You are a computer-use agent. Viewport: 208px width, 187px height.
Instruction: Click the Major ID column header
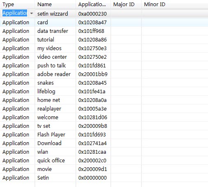[x=126, y=5]
